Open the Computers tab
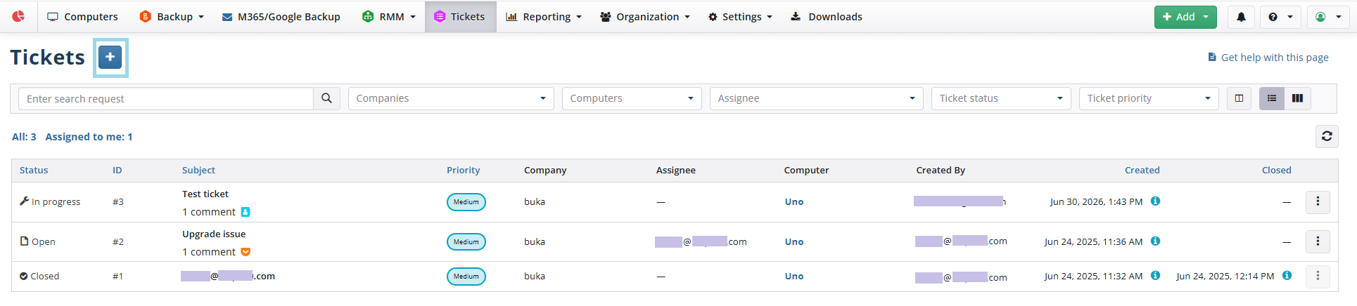 (x=82, y=17)
